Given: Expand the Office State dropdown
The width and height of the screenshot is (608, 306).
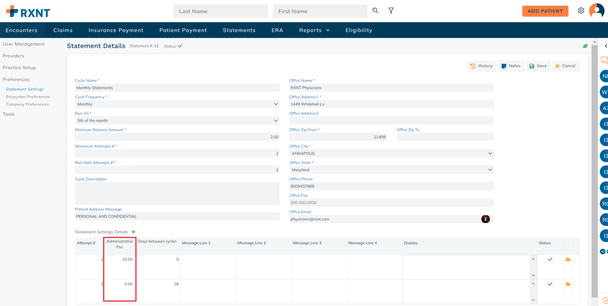Looking at the screenshot, I should click(490, 170).
